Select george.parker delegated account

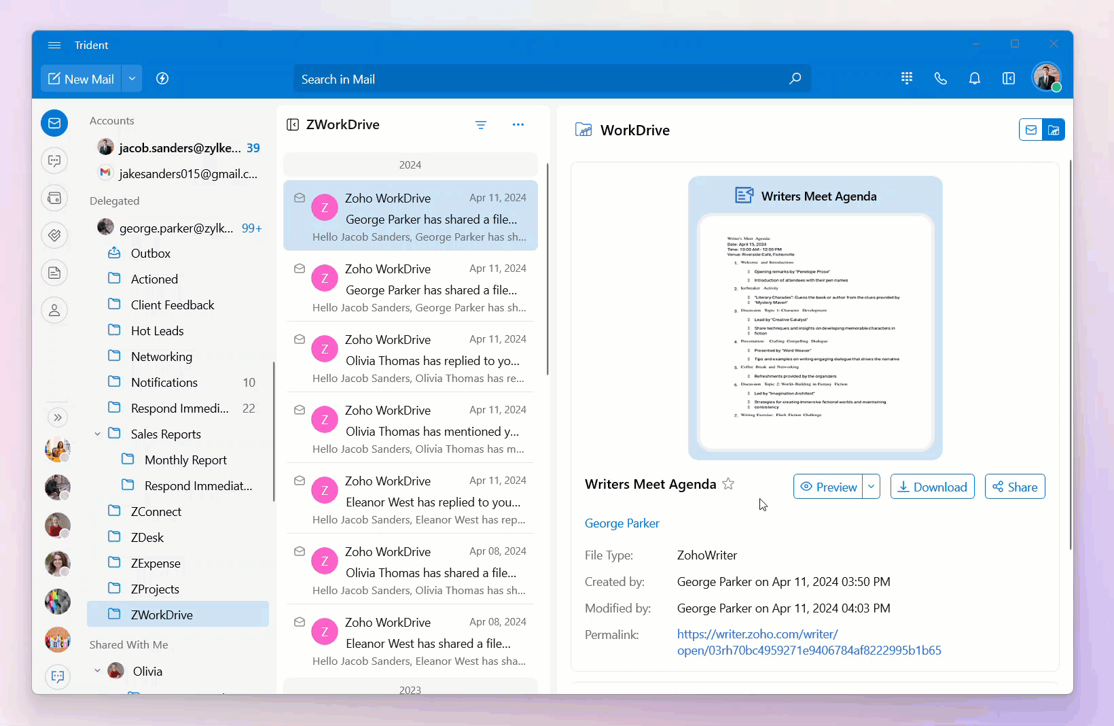pyautogui.click(x=179, y=228)
